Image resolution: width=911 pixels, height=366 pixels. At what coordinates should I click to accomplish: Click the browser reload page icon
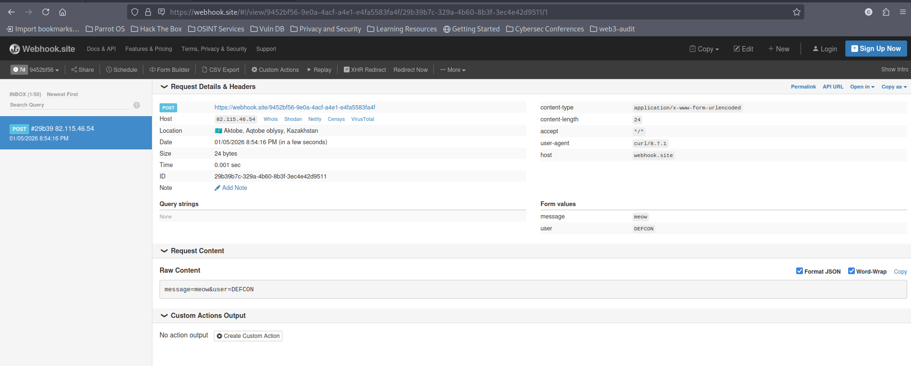[x=46, y=12]
